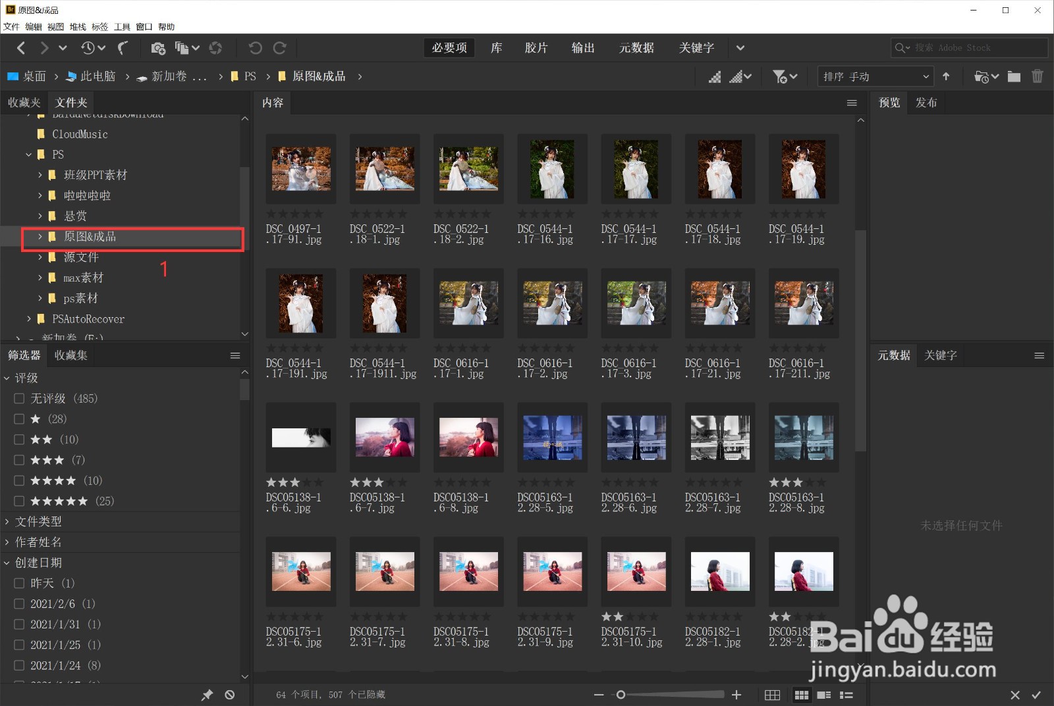Image resolution: width=1054 pixels, height=706 pixels.
Task: Click thumbnail quality preference icon
Action: point(715,77)
